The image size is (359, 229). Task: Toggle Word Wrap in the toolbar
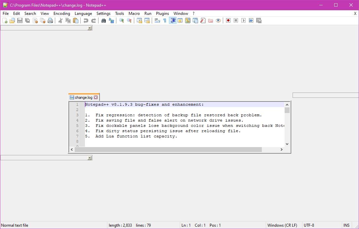click(157, 20)
